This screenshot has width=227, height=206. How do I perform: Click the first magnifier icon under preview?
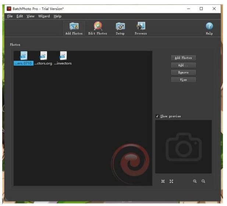pos(195,181)
